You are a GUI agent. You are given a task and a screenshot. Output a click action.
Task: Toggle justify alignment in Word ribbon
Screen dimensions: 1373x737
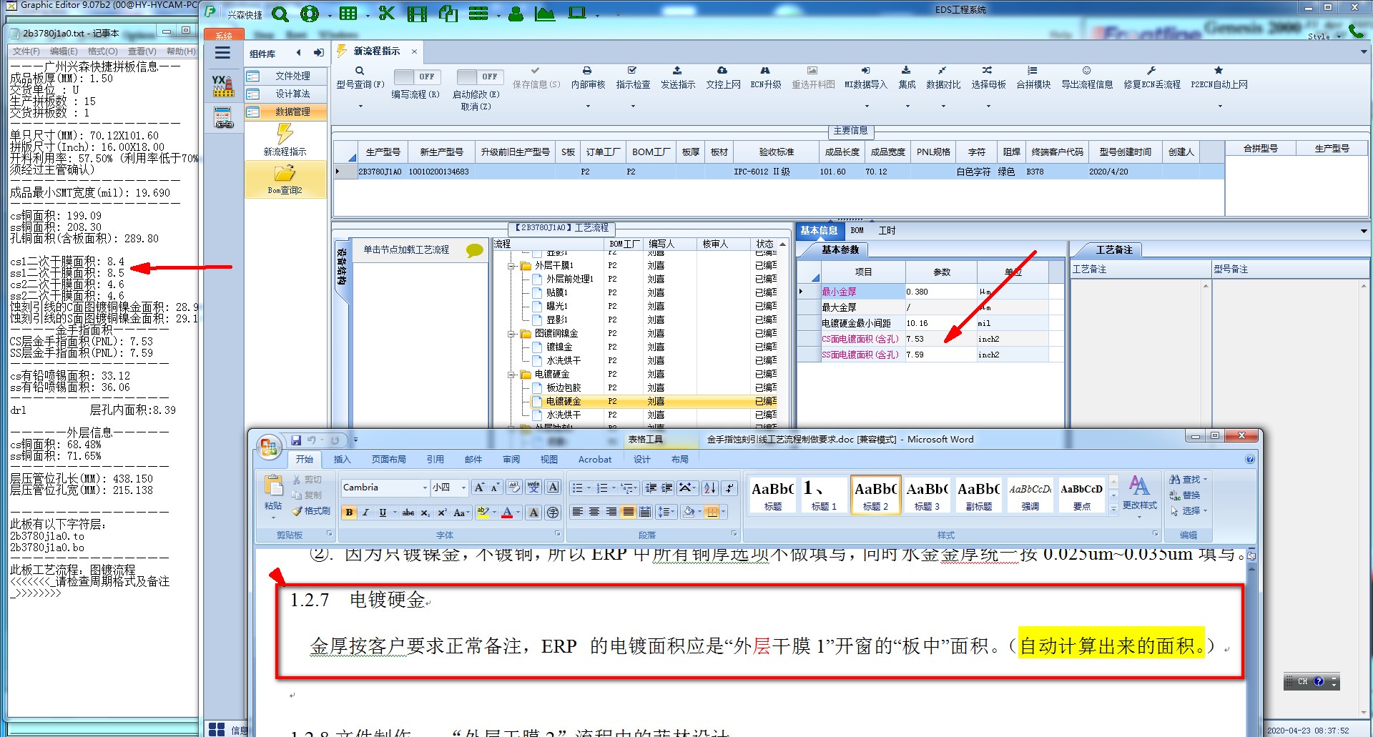tap(628, 512)
